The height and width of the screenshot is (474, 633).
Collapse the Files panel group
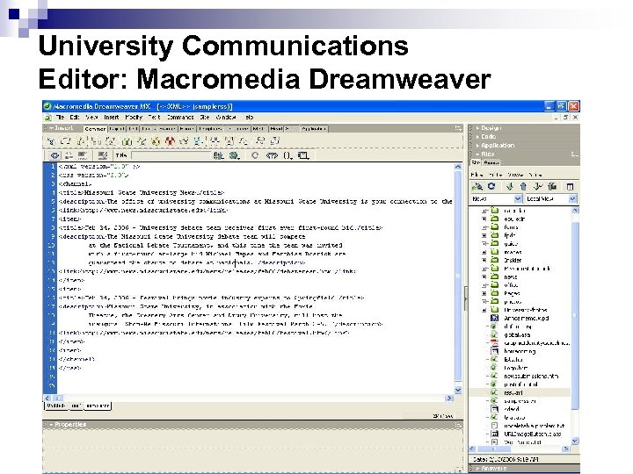pyautogui.click(x=478, y=154)
